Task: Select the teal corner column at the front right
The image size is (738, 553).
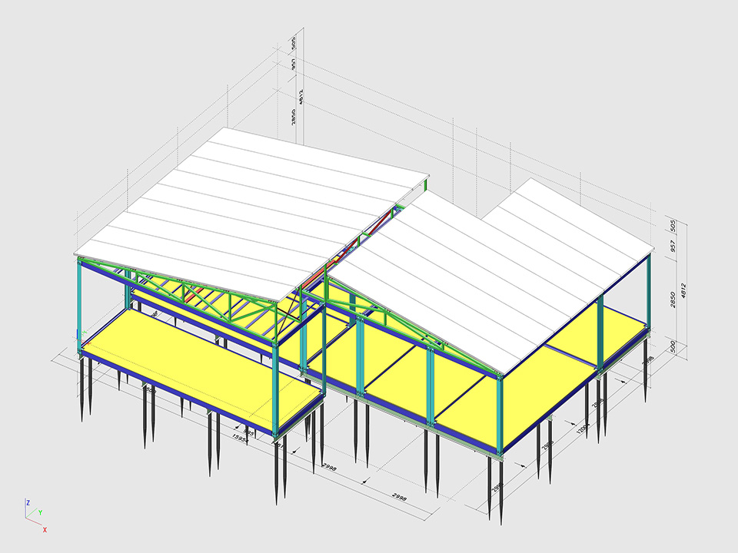Action: coord(500,415)
